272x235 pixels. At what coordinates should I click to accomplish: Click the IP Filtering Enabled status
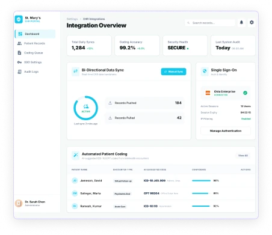click(x=246, y=119)
